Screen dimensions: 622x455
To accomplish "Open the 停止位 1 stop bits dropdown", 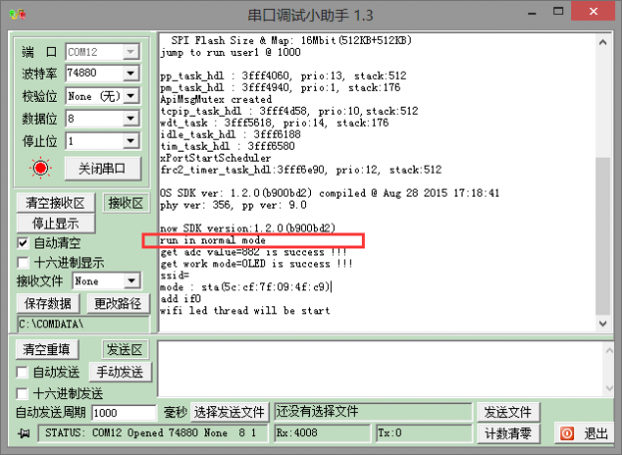I will [x=131, y=141].
